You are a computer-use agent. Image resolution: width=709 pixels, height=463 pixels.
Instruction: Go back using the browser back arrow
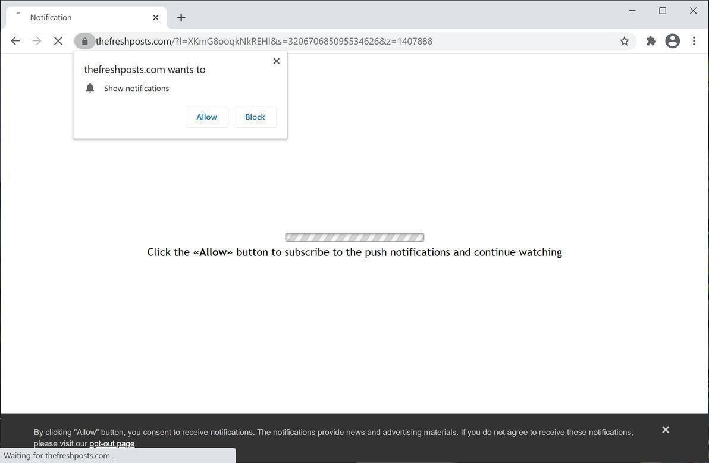[15, 41]
